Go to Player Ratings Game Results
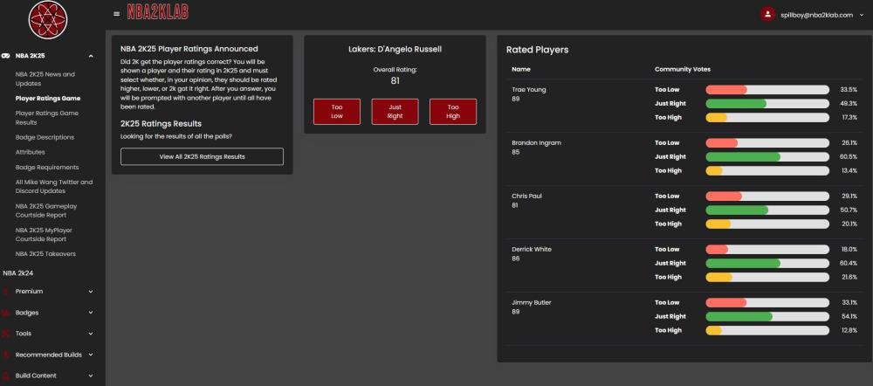The image size is (873, 386). pos(47,118)
